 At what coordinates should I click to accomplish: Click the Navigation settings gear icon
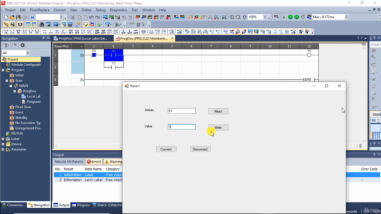[23, 45]
